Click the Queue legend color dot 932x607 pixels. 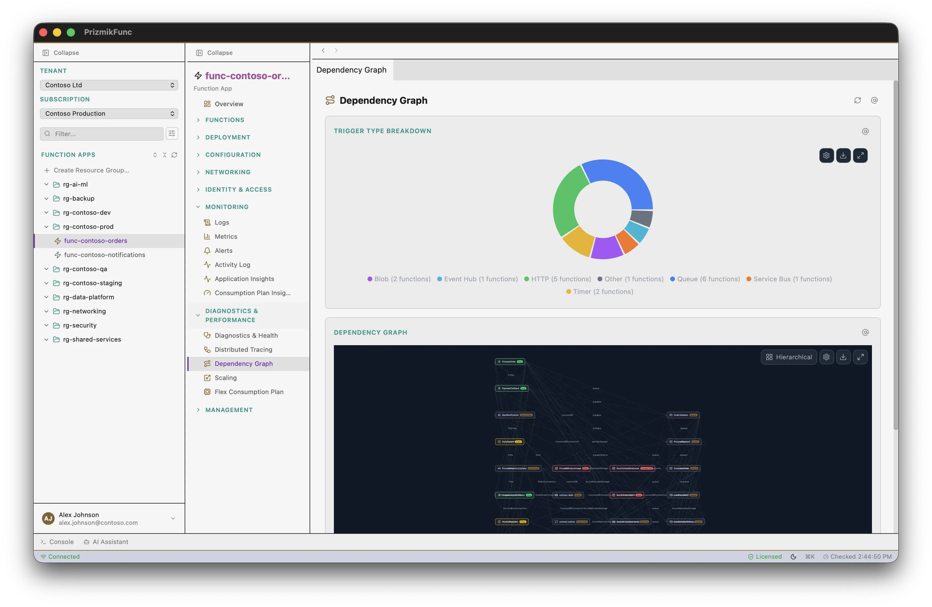pos(672,279)
